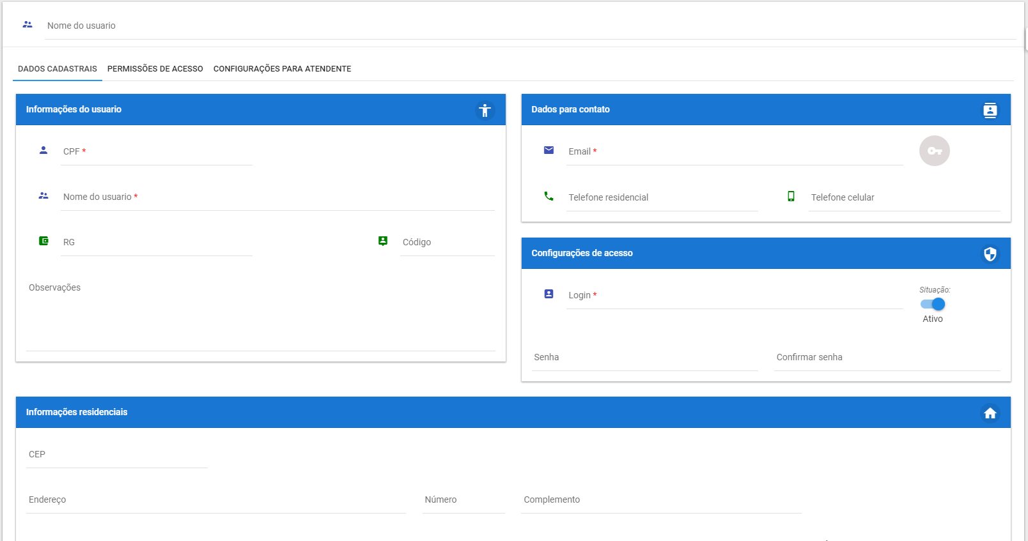Click into the Código field
The image size is (1028, 541).
448,243
